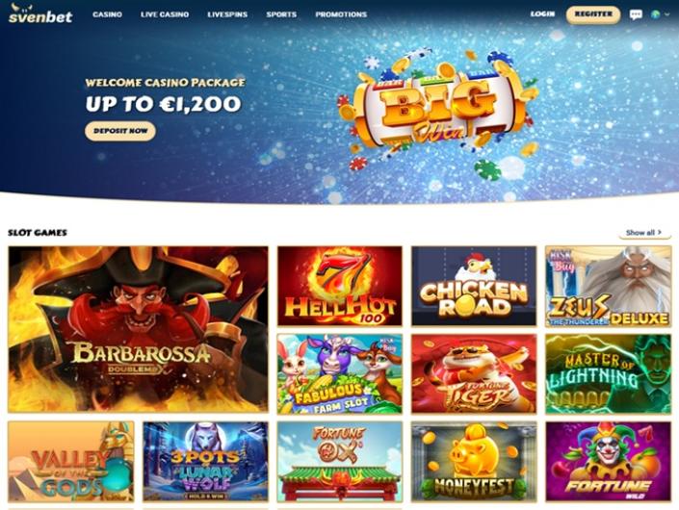Launch the Barbarossa DoubleMax slot
This screenshot has width=679, height=510.
pos(138,329)
